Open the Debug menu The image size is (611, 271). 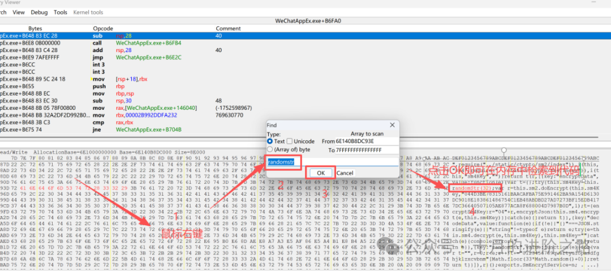[39, 12]
